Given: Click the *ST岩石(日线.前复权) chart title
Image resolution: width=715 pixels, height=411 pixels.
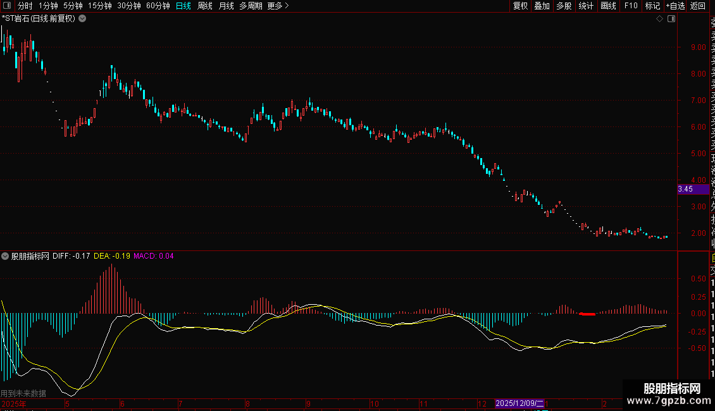Looking at the screenshot, I should (x=39, y=19).
